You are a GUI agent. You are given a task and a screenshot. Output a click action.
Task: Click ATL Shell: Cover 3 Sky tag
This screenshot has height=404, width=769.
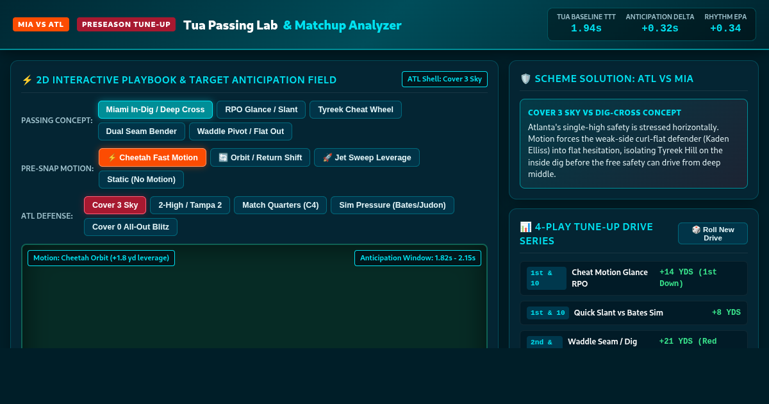[445, 79]
